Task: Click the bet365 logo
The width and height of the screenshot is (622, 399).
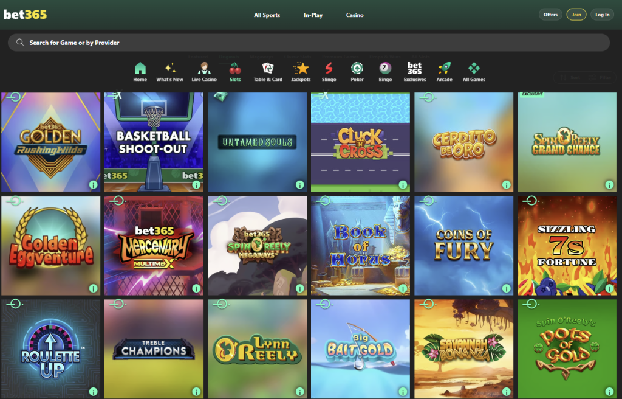Action: [25, 15]
